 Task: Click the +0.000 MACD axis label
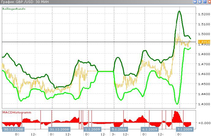[203, 123]
